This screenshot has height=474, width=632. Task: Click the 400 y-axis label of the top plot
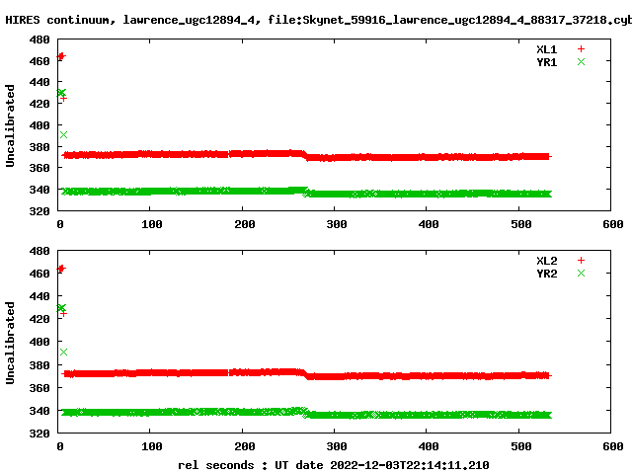click(x=39, y=125)
